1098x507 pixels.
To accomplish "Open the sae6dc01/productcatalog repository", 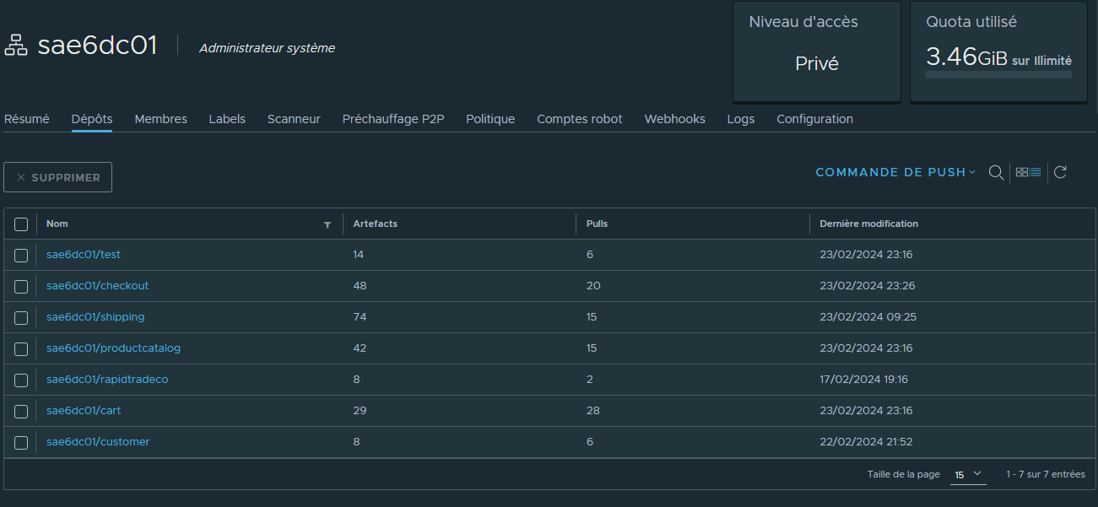I will 113,348.
